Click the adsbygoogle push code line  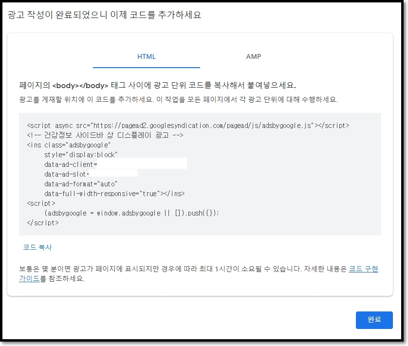pyautogui.click(x=131, y=213)
